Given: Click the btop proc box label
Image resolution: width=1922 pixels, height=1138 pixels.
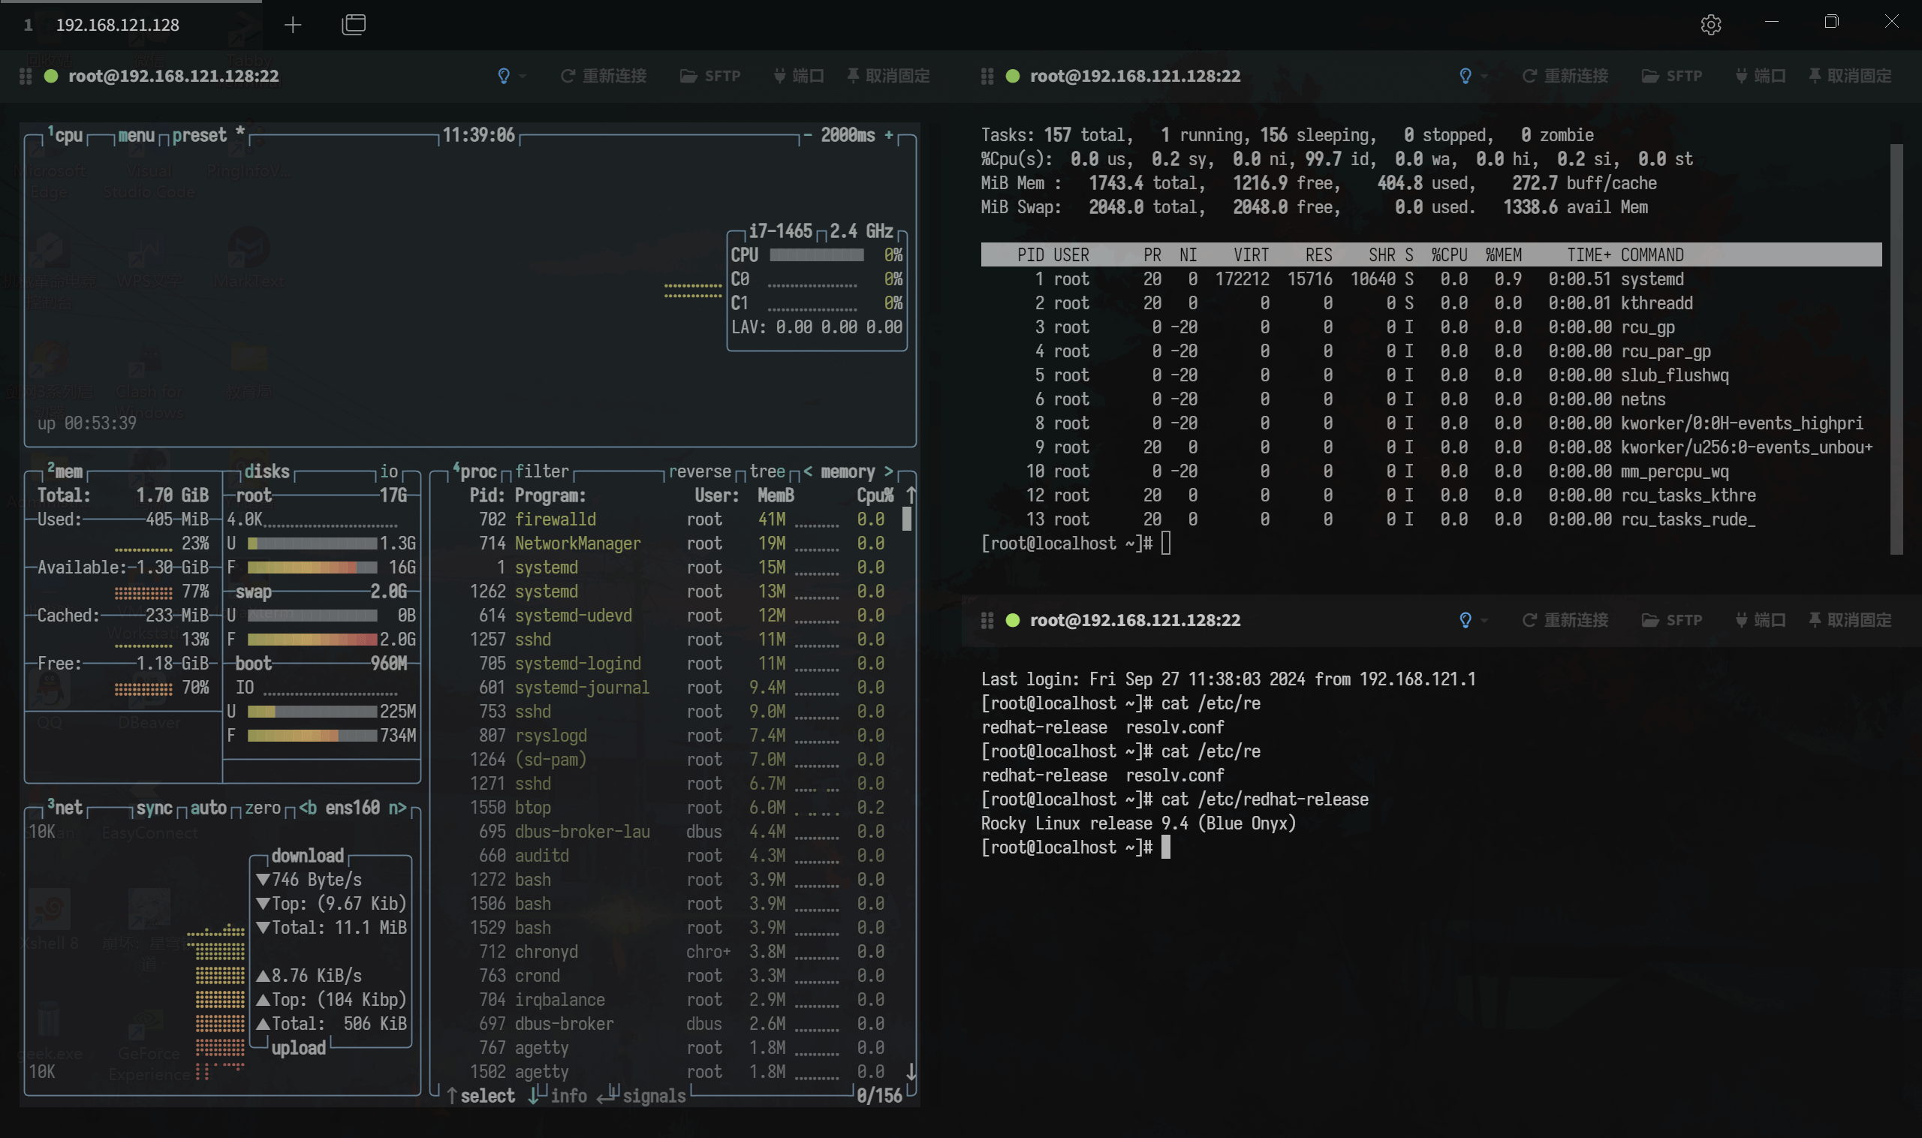Looking at the screenshot, I should coord(474,471).
